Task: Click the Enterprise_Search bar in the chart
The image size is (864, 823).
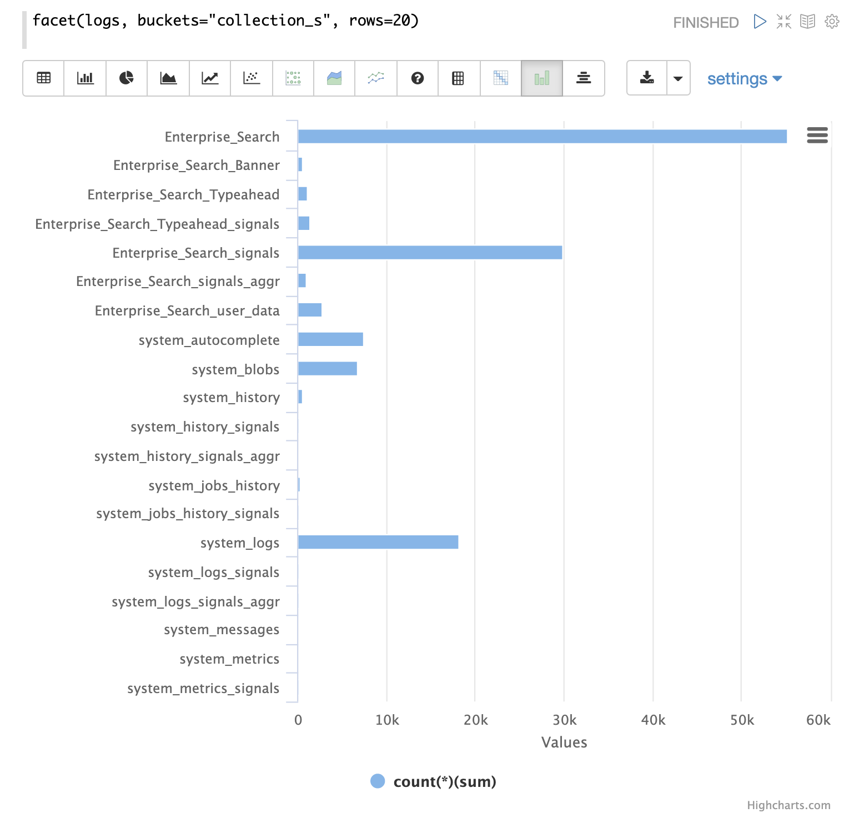Action: tap(542, 137)
